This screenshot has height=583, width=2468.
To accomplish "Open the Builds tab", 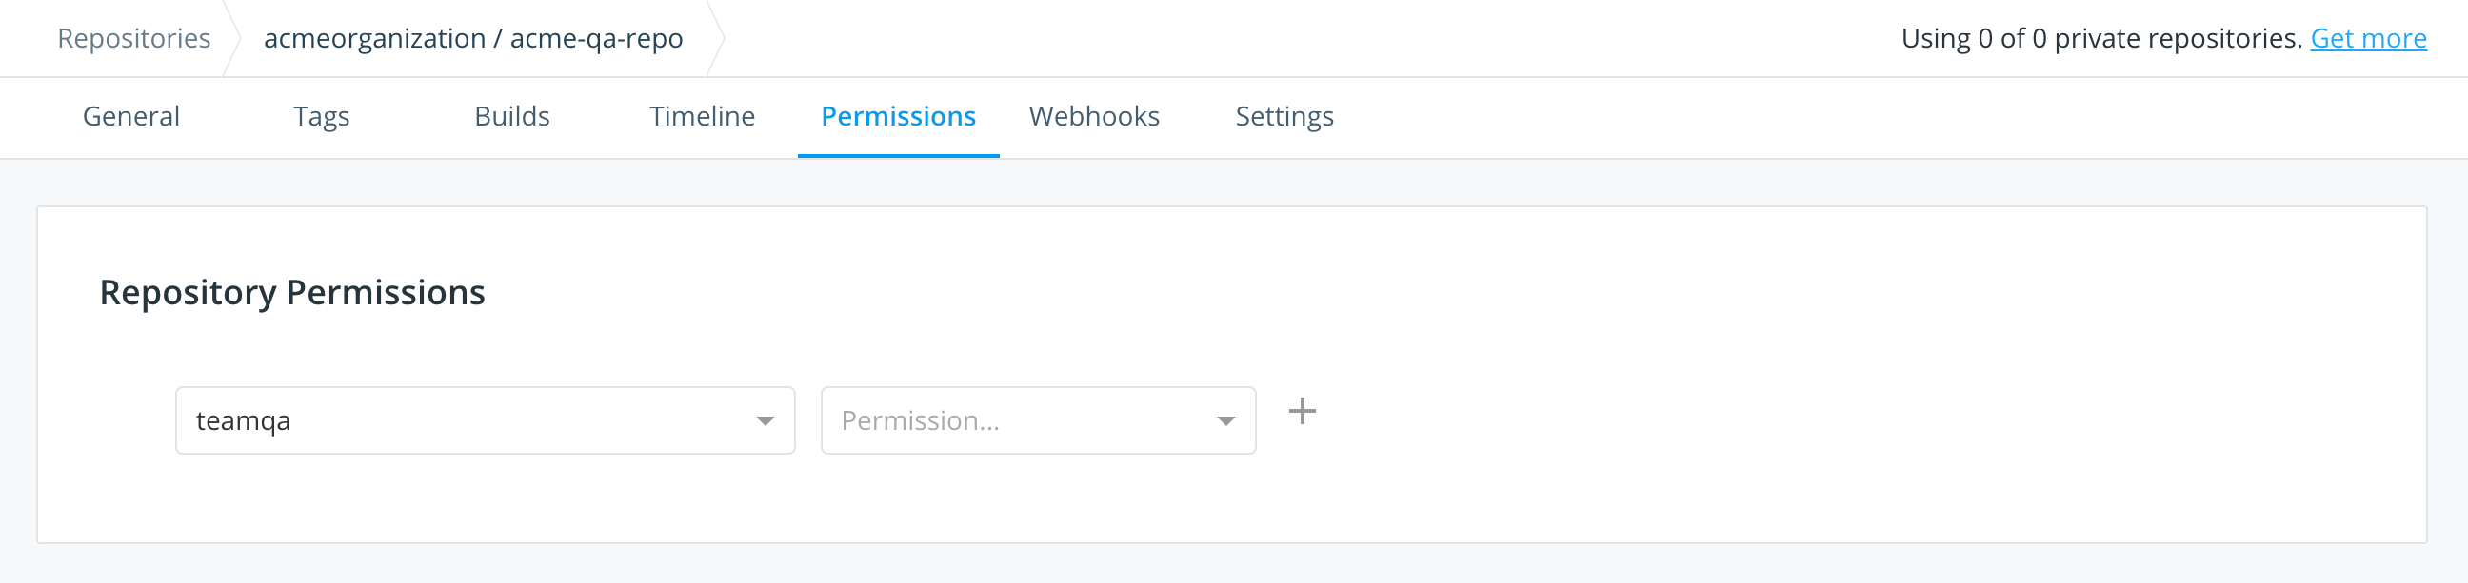I will click(x=512, y=116).
